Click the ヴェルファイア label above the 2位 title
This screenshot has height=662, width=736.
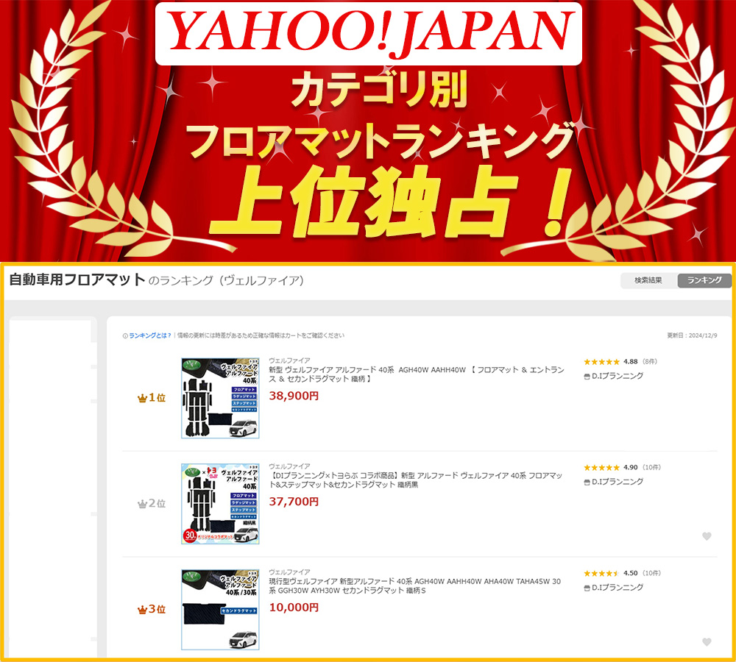click(x=289, y=466)
